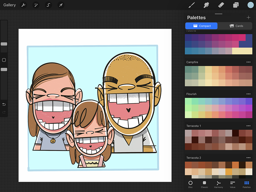Open Campfire palette options menu

[x=249, y=62]
